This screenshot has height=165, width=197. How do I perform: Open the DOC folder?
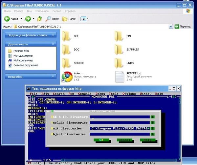coord(66,50)
